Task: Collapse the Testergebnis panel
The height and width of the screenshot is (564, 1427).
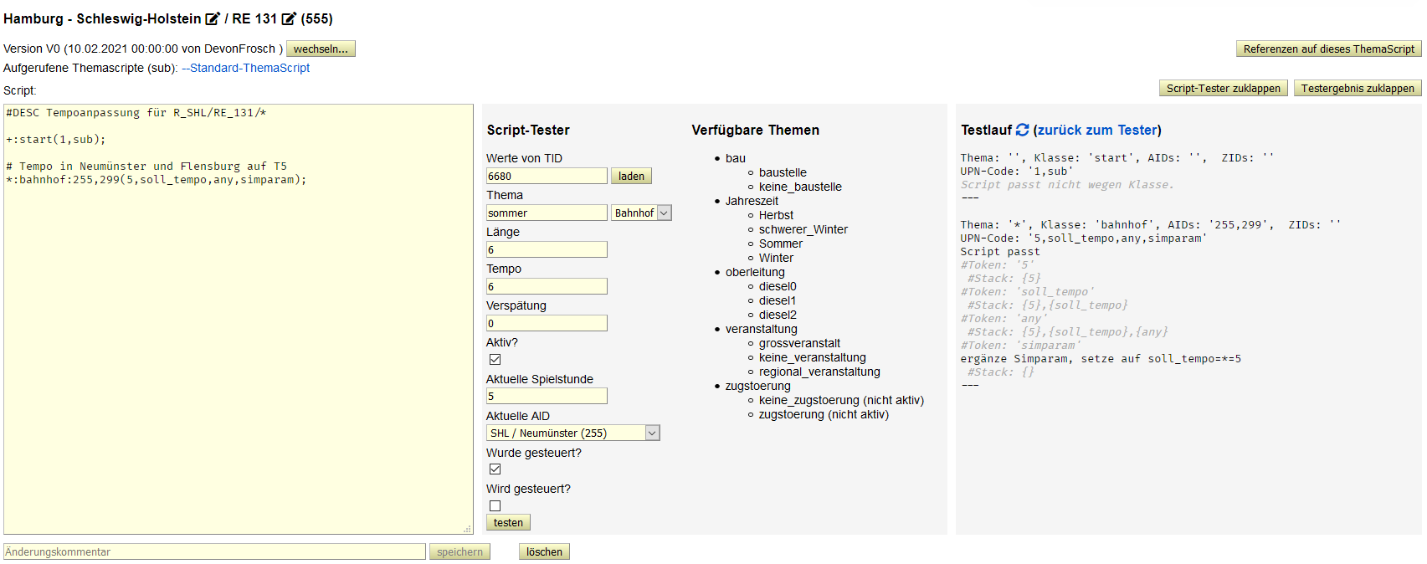Action: point(1357,89)
